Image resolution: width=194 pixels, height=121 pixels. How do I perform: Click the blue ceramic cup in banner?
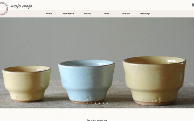click(86, 81)
